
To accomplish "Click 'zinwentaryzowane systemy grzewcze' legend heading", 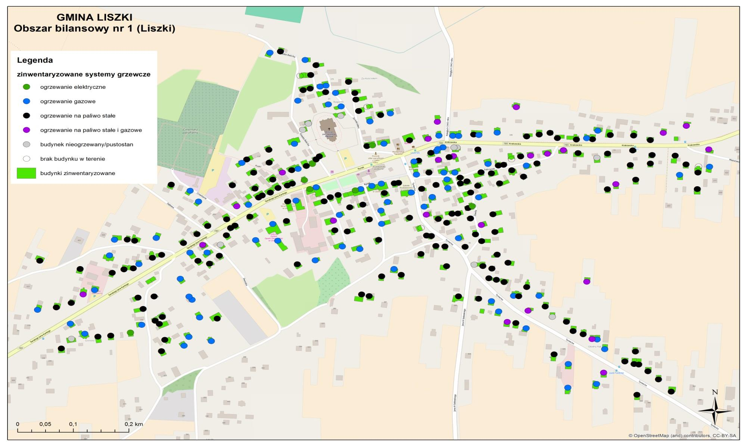I will pos(84,74).
